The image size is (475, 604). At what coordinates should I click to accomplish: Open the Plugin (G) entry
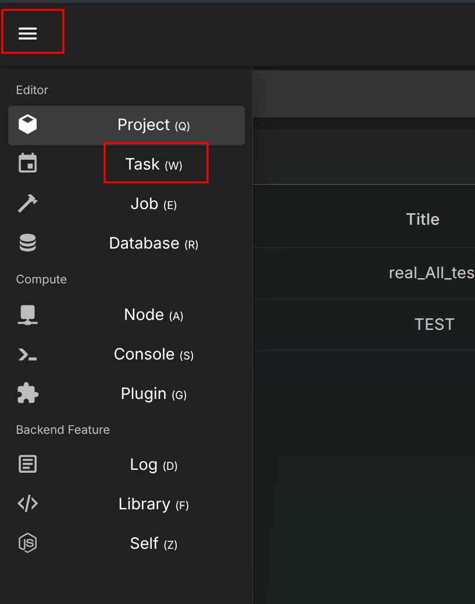(153, 394)
